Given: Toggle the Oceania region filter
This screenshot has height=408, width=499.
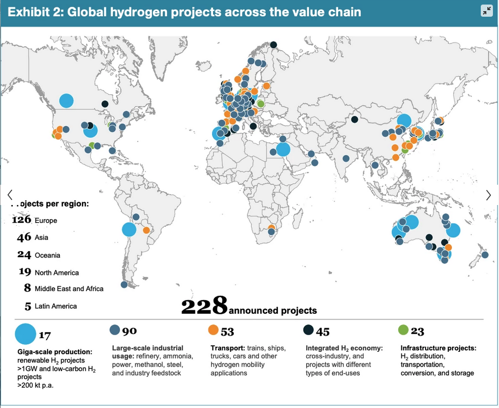Looking at the screenshot, I should [x=38, y=256].
